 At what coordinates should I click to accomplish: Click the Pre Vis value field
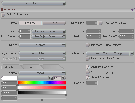point(92,31)
